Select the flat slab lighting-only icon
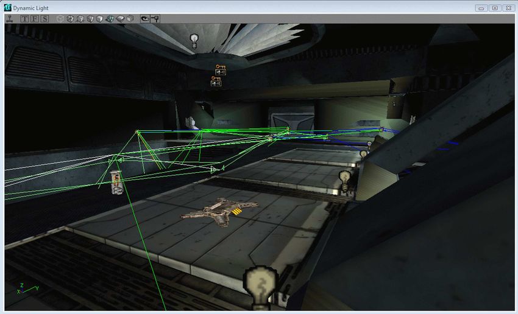The image size is (518, 314). click(120, 19)
